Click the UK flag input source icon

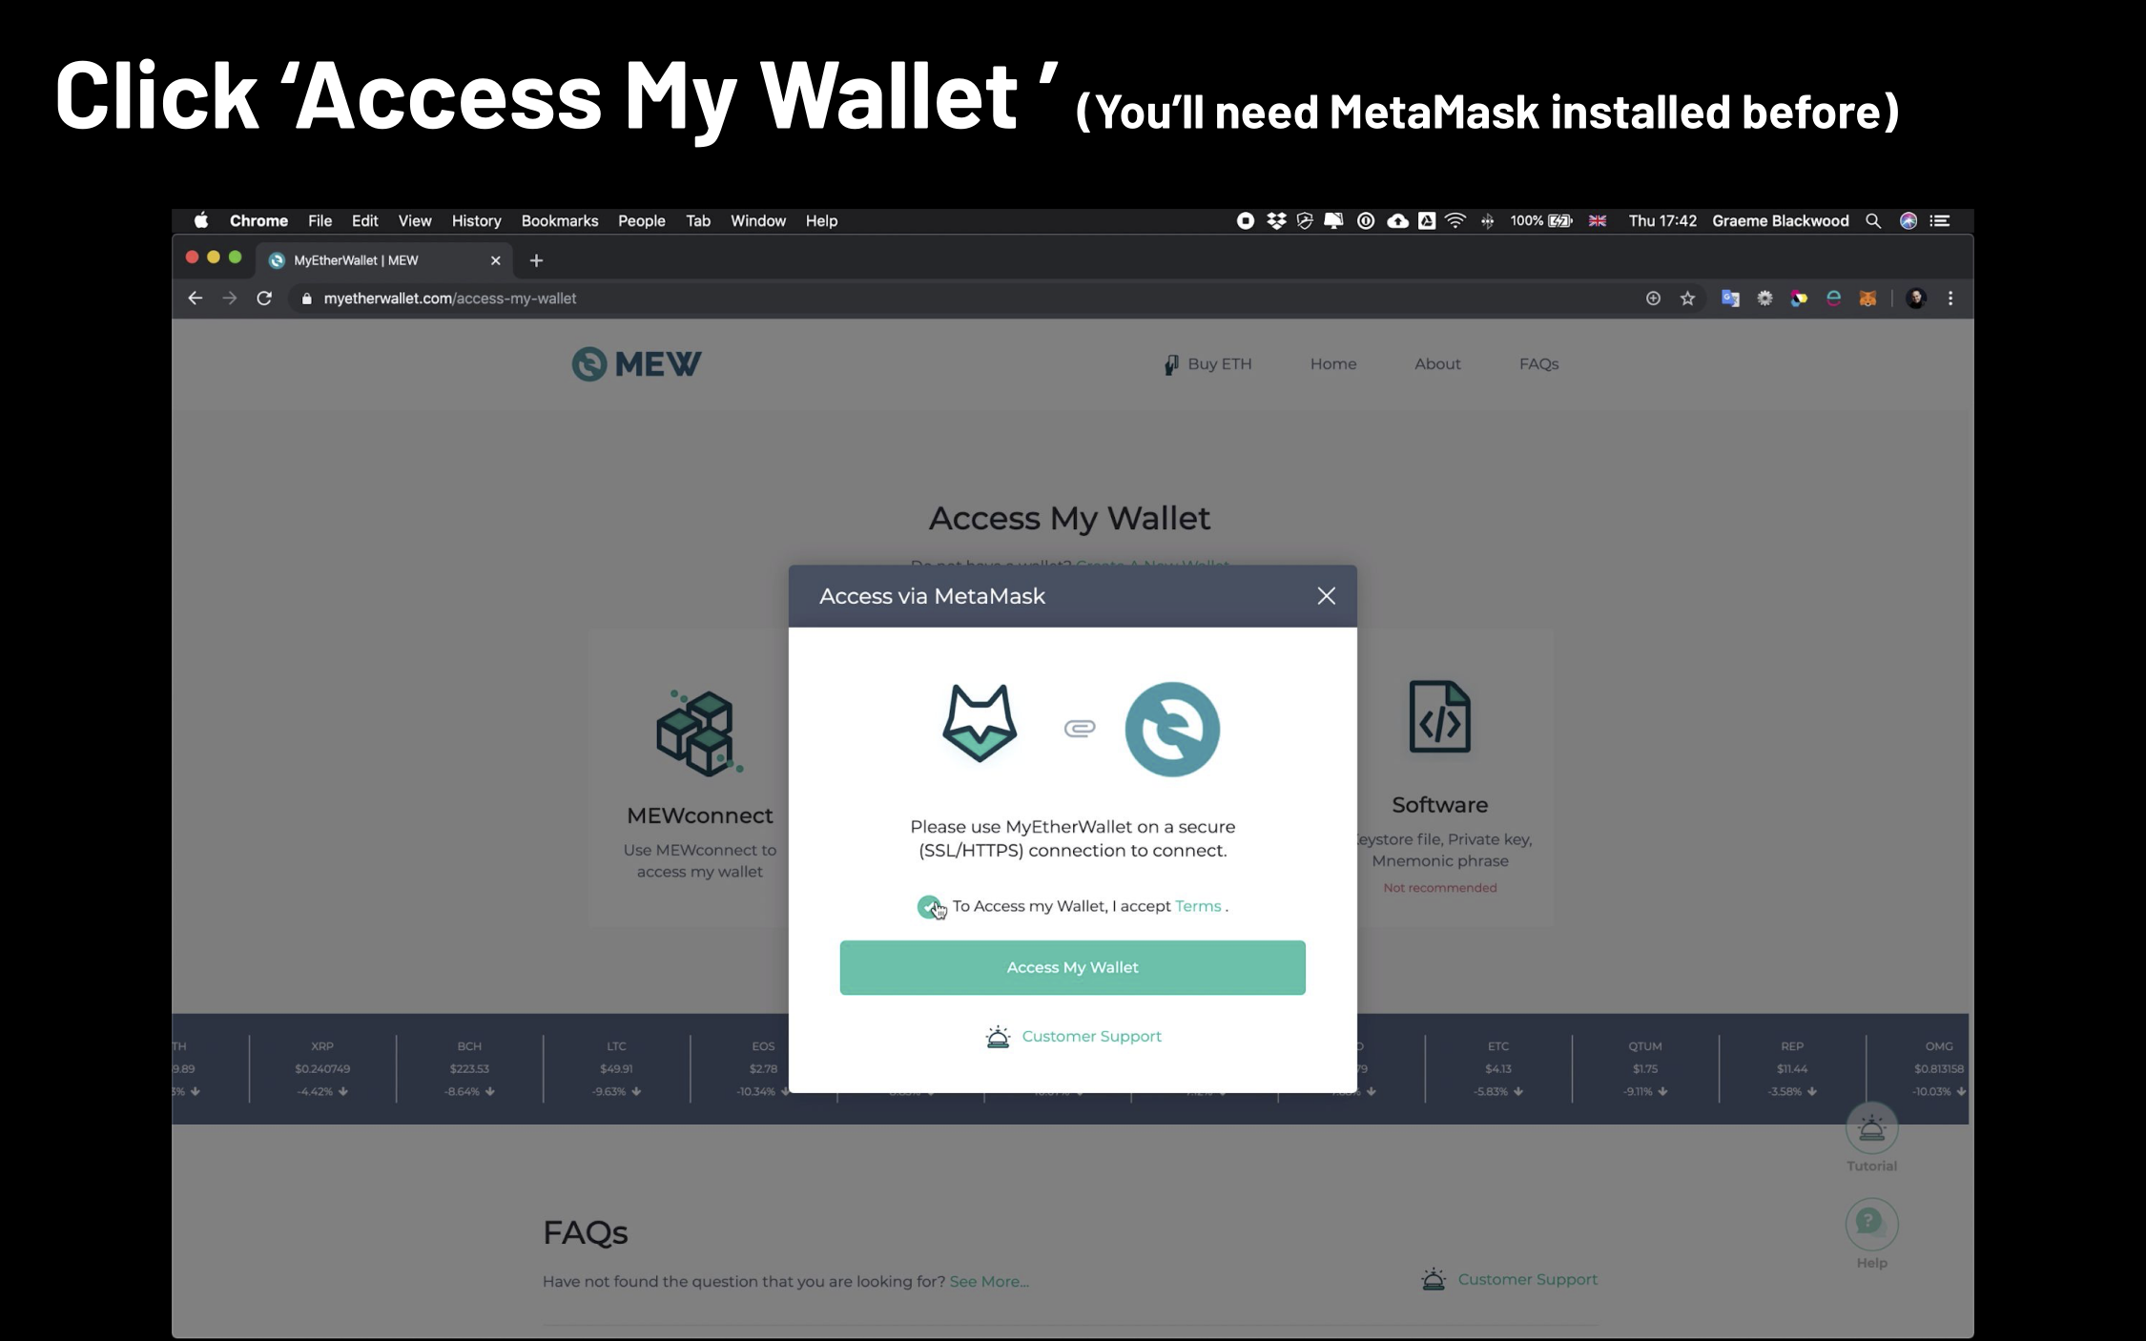[1598, 220]
